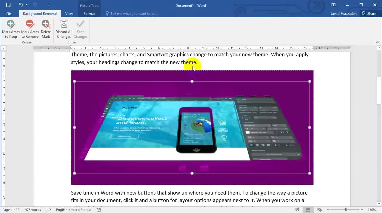
Task: Click the Save icon in title bar
Action: (8, 5)
